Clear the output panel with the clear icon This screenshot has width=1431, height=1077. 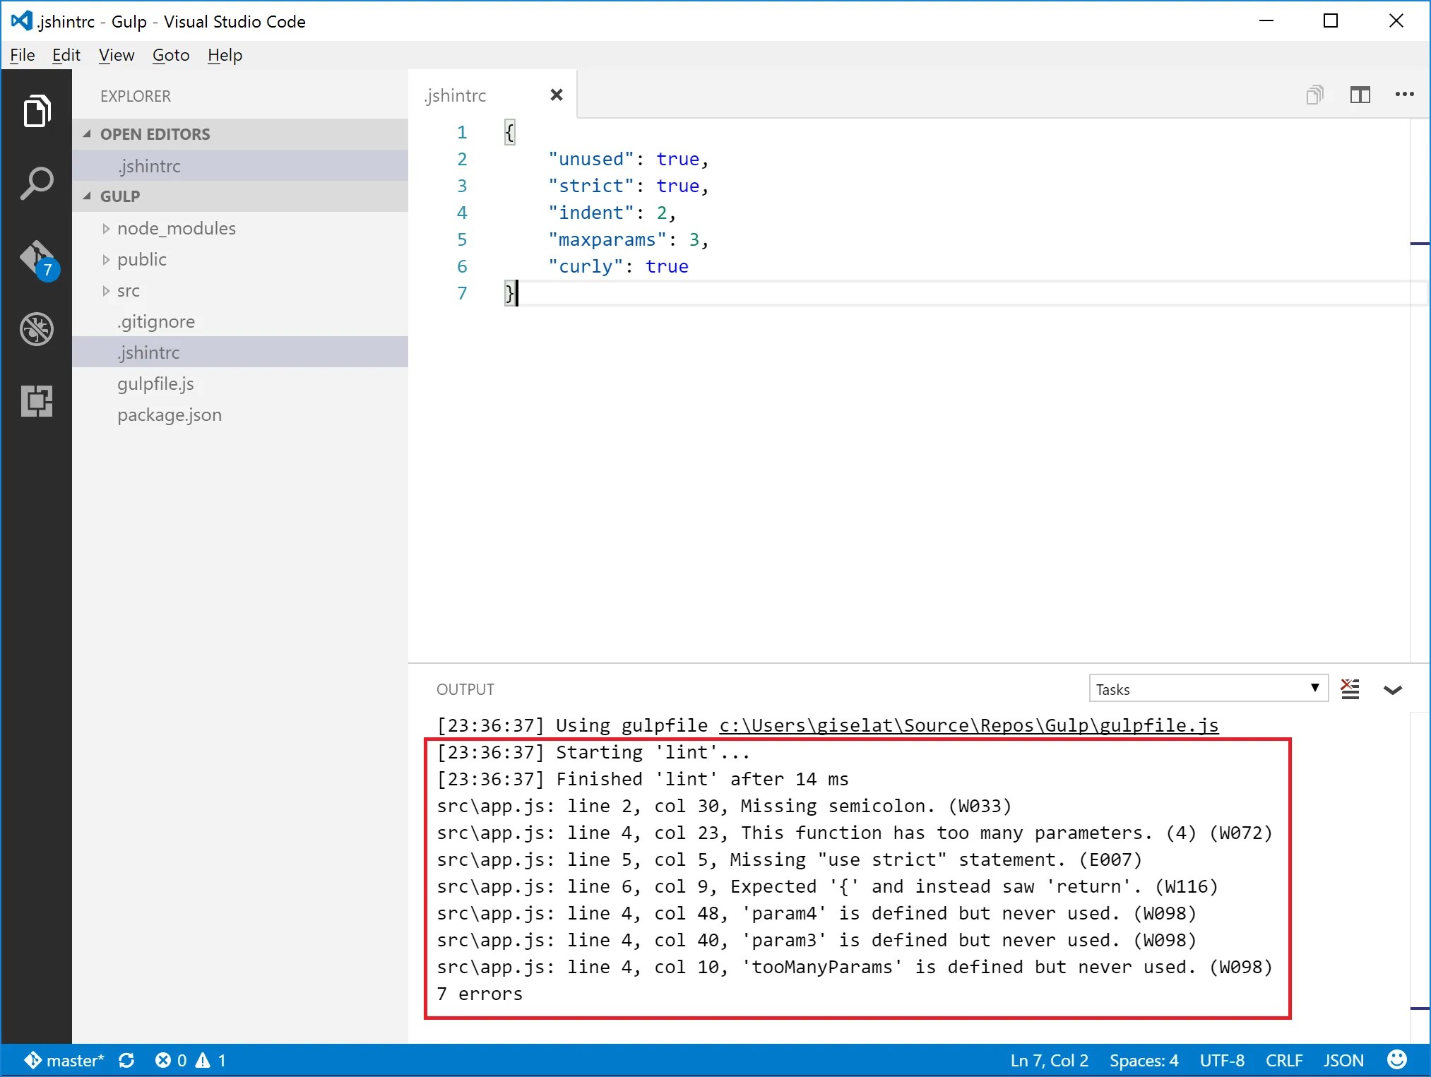click(1350, 689)
